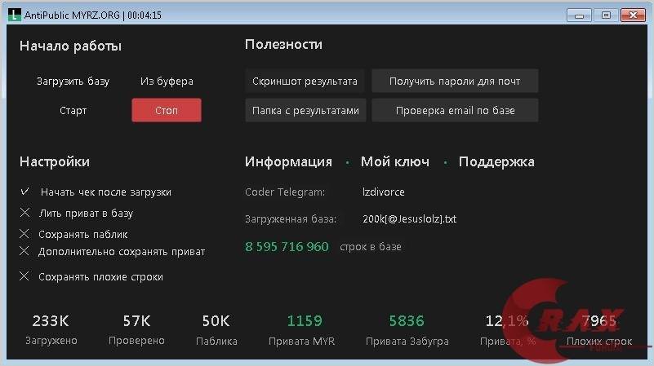Viewport: 654px width, 366px height.
Task: Enable Дополнительно сохранять приват option
Action: tap(24, 251)
